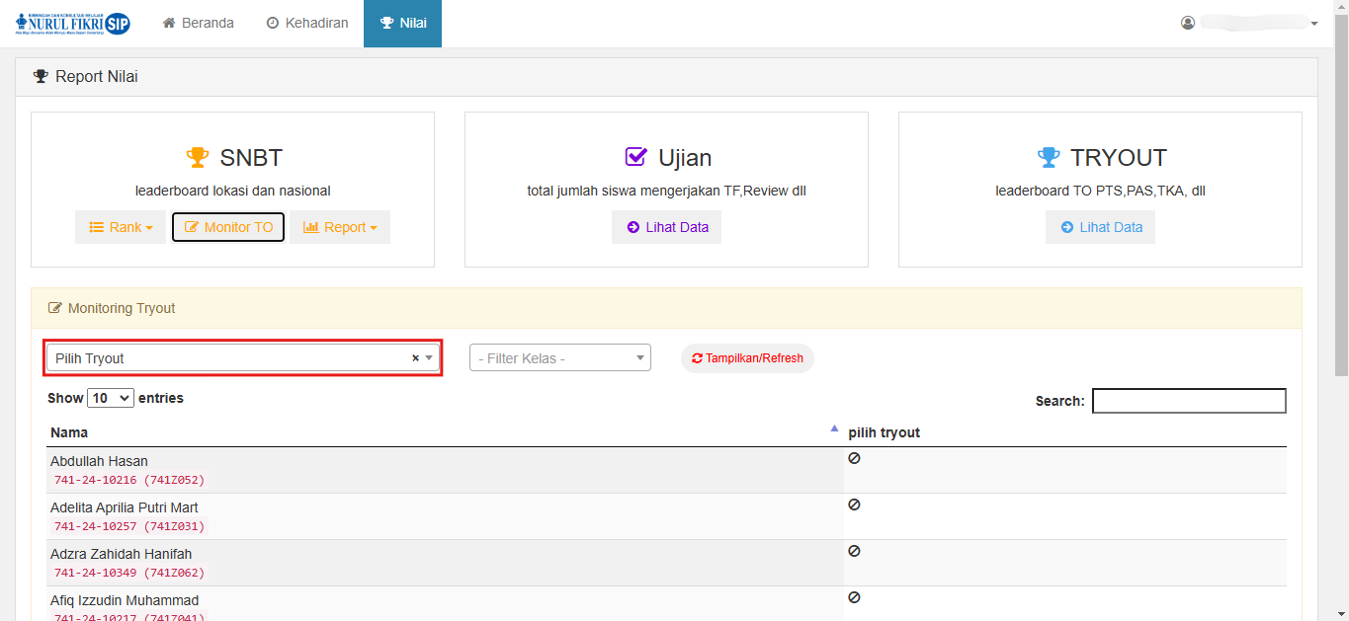The height and width of the screenshot is (621, 1349).
Task: Click the user avatar icon in navbar
Action: pyautogui.click(x=1188, y=23)
